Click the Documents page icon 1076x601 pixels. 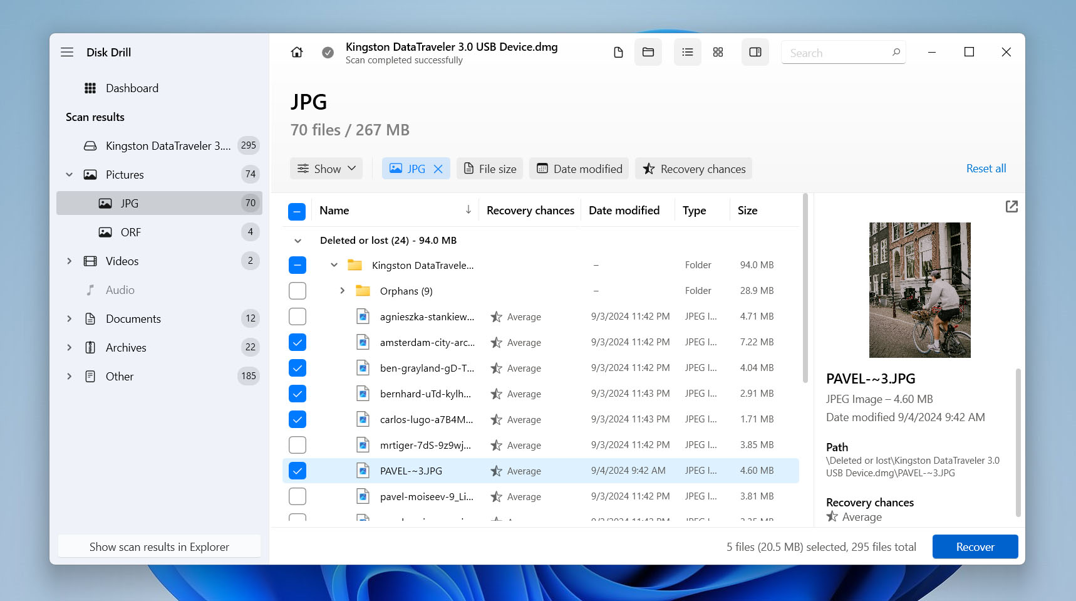[90, 319]
